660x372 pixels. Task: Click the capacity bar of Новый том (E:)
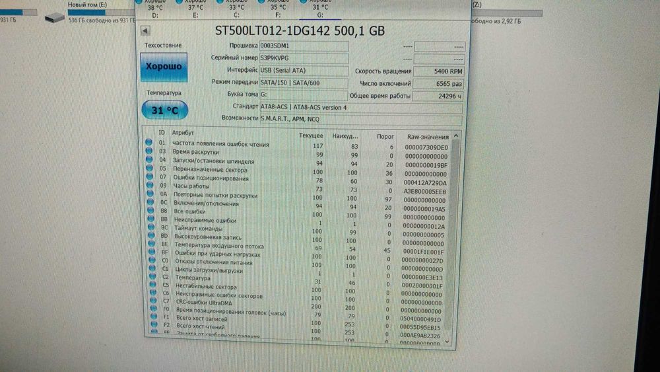pos(101,13)
